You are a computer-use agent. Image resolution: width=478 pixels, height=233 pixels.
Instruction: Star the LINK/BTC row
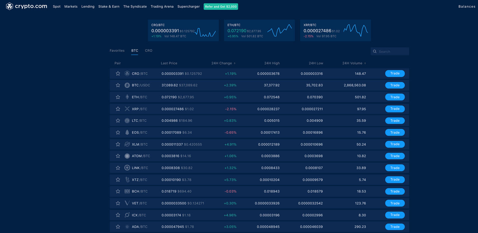coord(118,168)
